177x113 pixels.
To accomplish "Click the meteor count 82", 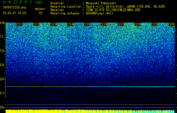I will [x=41, y=13].
